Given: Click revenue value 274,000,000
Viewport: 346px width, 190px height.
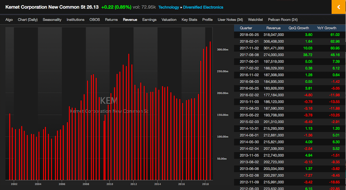Looking at the screenshot, I should (274, 55).
